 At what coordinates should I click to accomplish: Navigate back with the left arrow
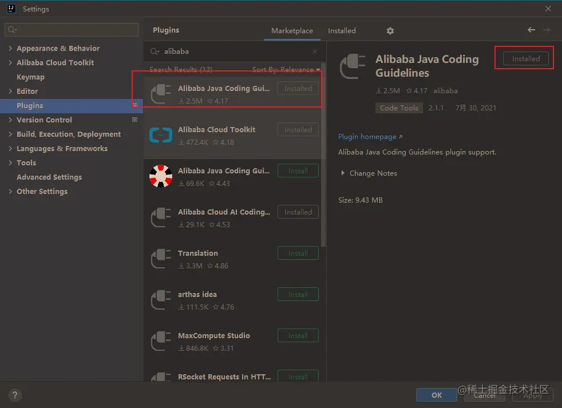(531, 30)
